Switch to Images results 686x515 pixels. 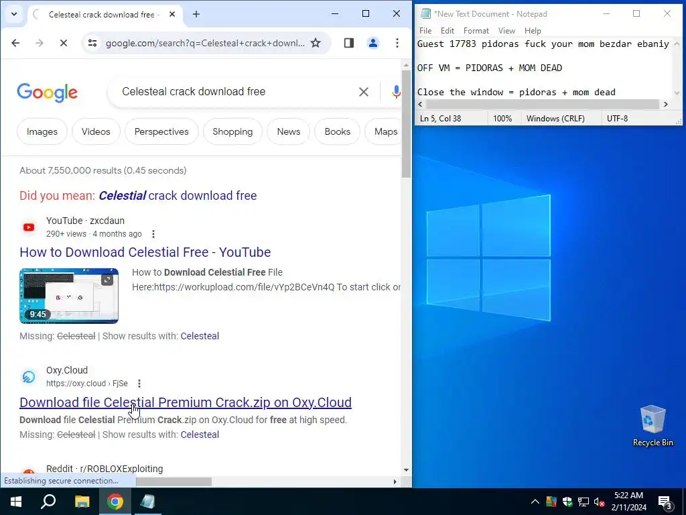[42, 131]
